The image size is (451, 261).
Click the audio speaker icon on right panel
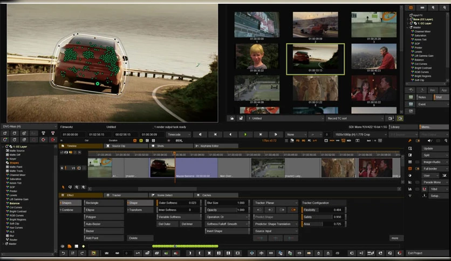click(430, 141)
